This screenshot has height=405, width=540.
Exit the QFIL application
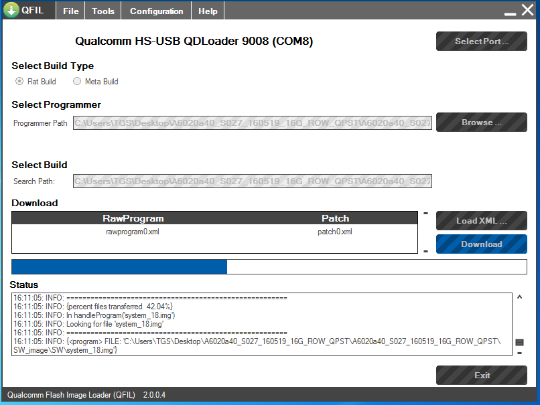click(482, 375)
